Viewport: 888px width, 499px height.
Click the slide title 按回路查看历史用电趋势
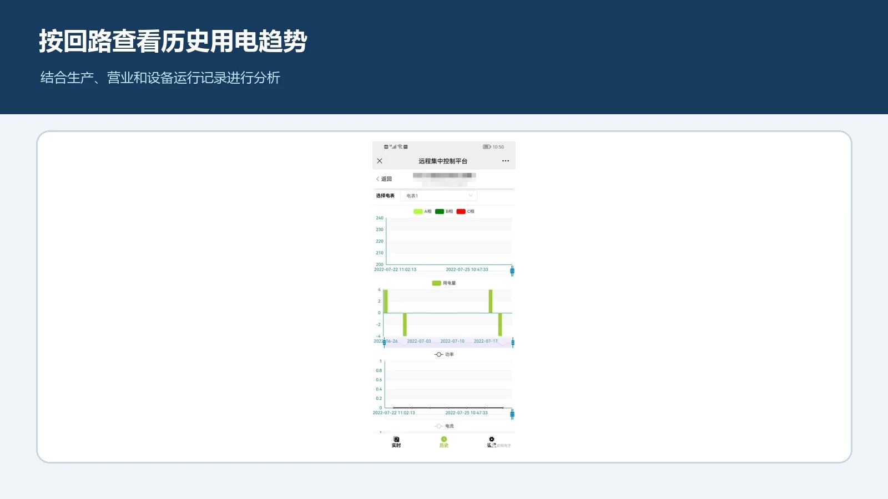[173, 41]
